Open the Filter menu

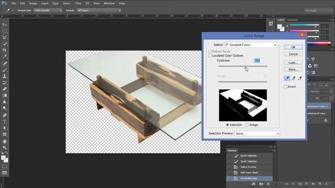point(78,4)
